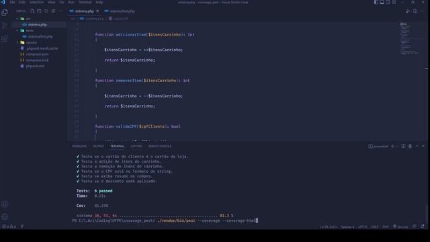Image resolution: width=430 pixels, height=242 pixels.
Task: Open the Edit menu
Action: click(x=22, y=2)
